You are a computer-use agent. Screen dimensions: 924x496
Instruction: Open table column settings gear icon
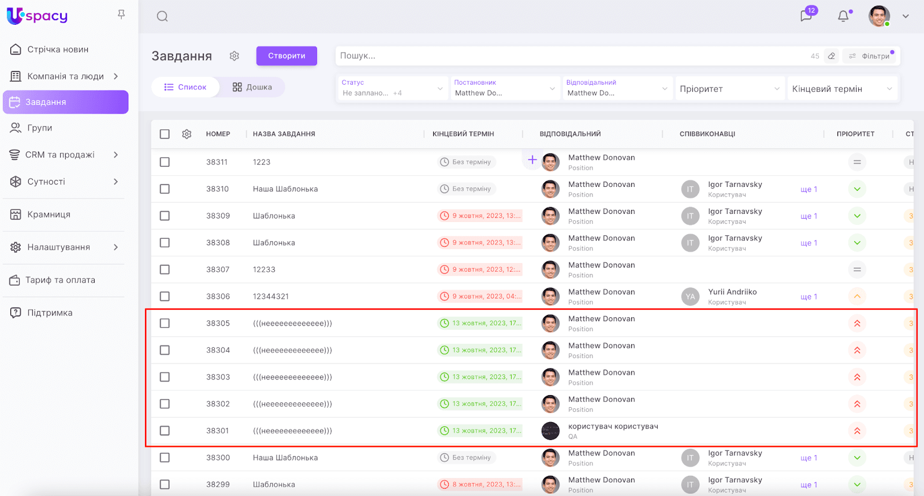pos(187,134)
